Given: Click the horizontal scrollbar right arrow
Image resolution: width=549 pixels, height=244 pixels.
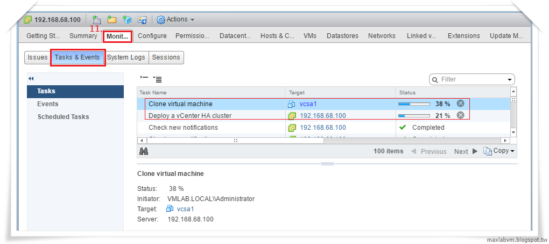Looking at the screenshot, I should click(x=505, y=141).
